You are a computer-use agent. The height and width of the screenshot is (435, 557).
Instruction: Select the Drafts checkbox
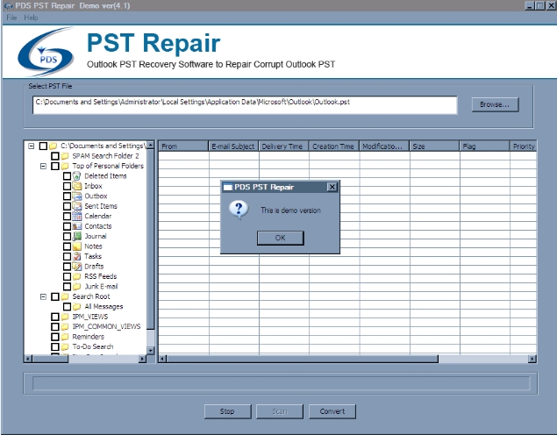[x=67, y=267]
